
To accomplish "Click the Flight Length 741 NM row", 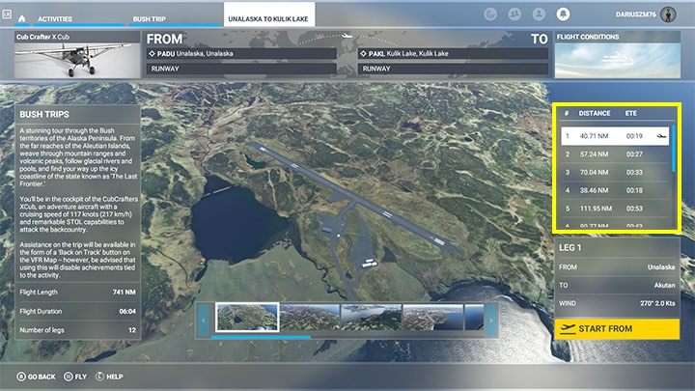I will point(77,293).
